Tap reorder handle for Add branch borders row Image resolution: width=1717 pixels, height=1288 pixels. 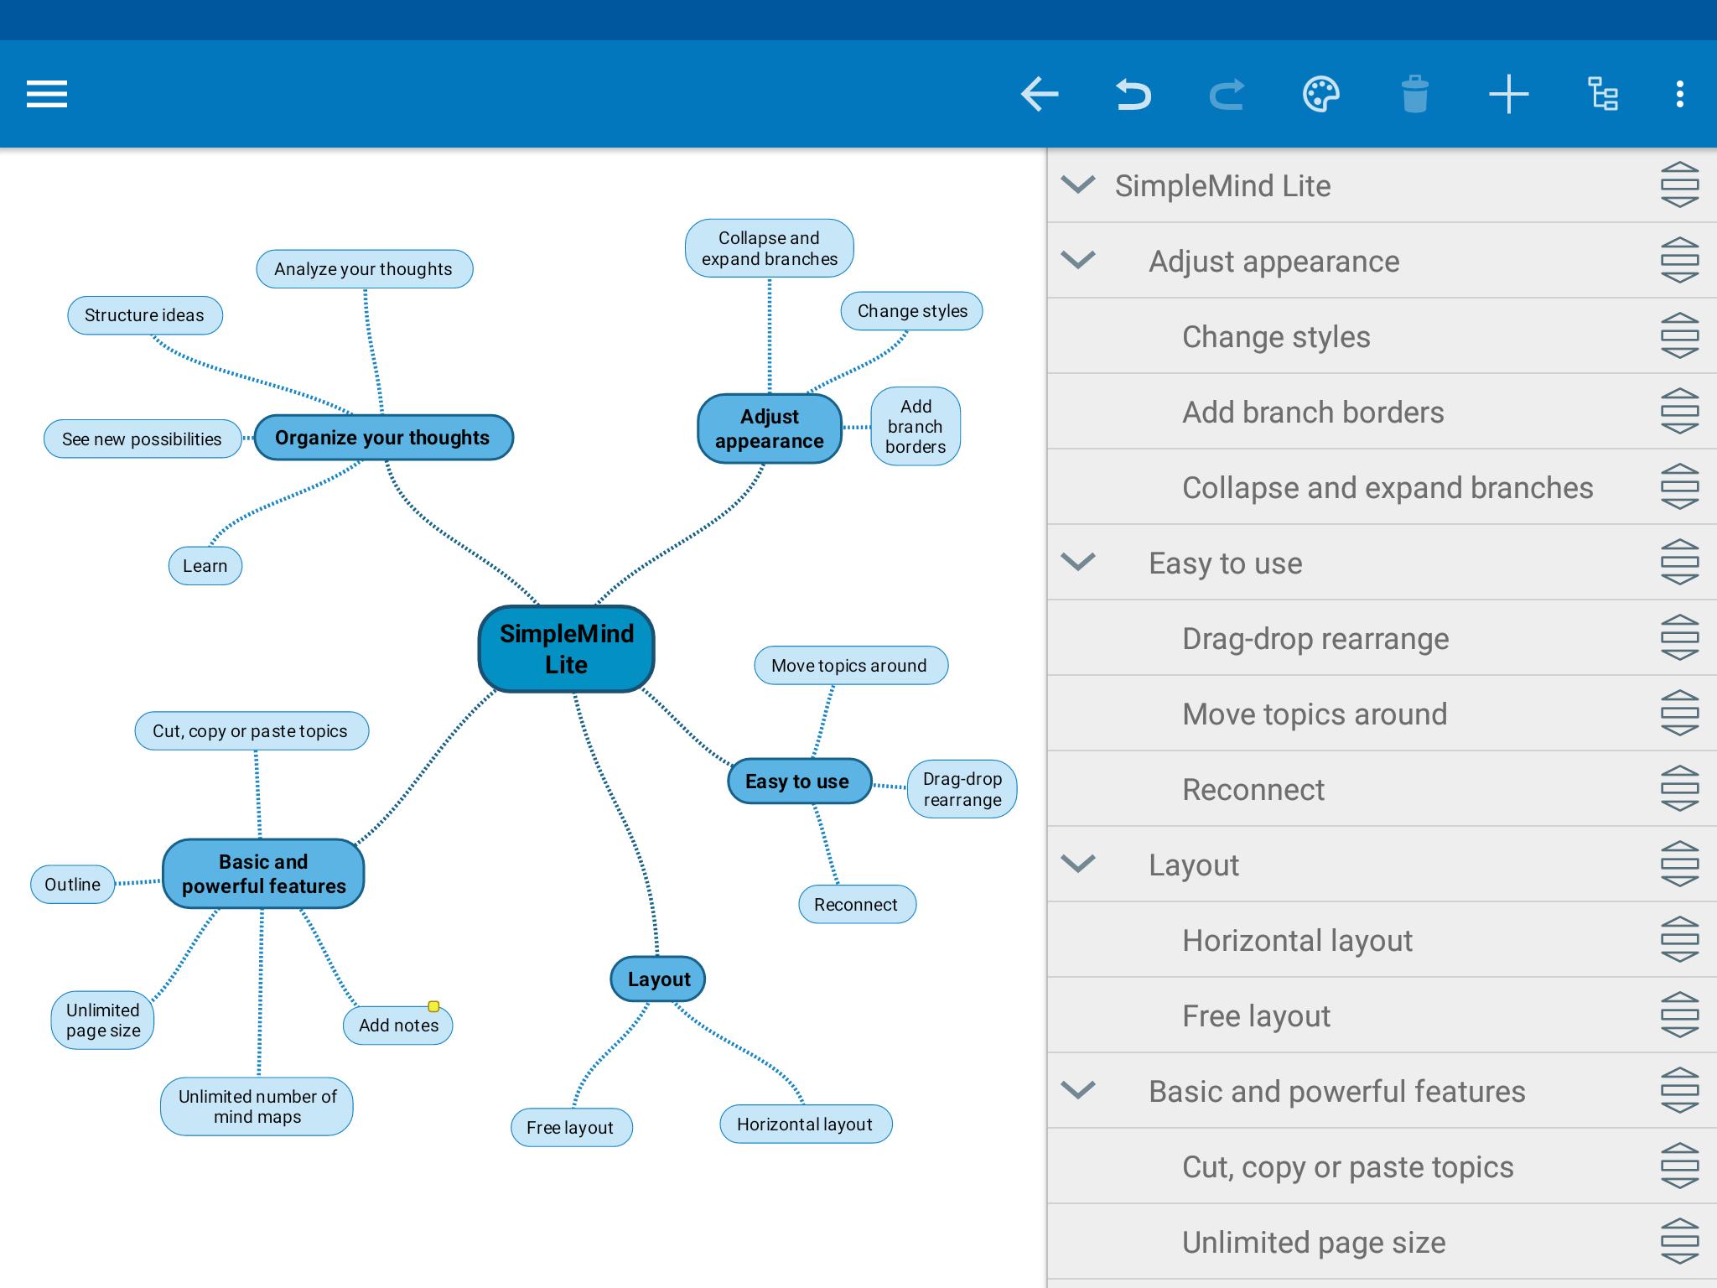coord(1679,412)
